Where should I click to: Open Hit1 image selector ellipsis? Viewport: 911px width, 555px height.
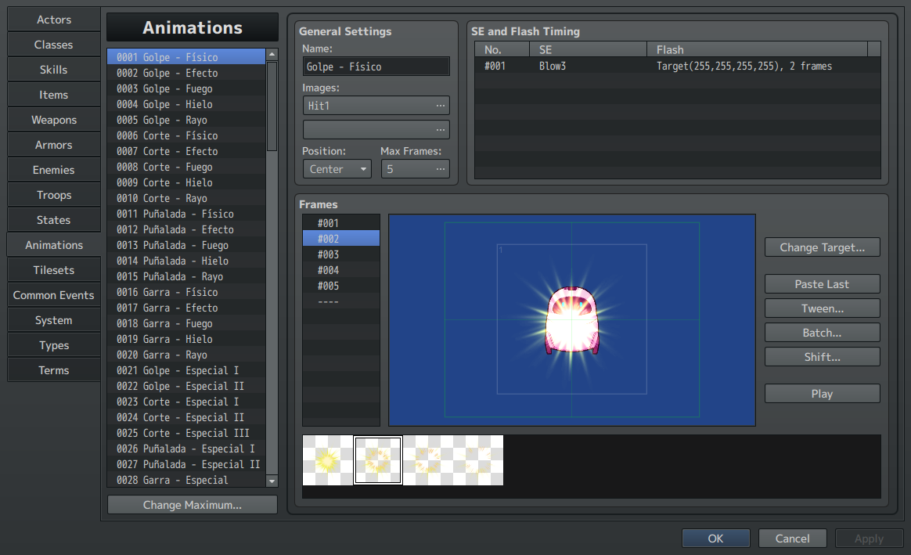(441, 105)
